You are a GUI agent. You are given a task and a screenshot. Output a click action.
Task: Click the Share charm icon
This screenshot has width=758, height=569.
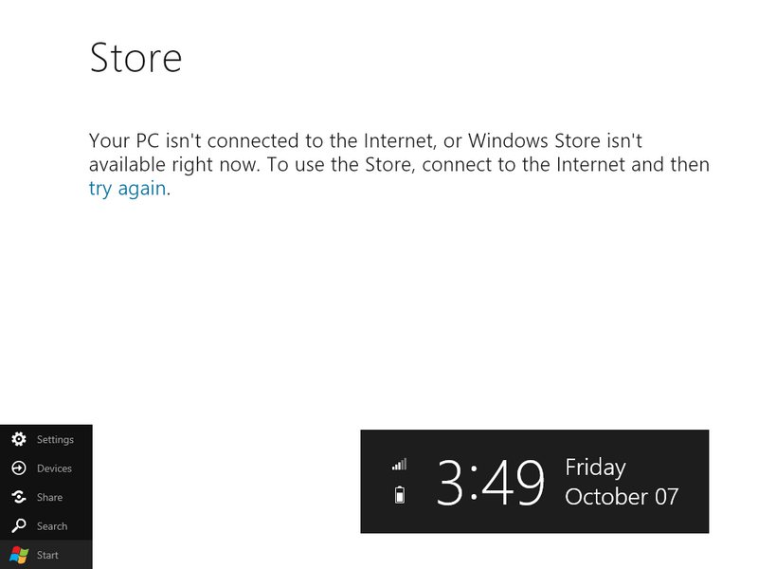[18, 497]
